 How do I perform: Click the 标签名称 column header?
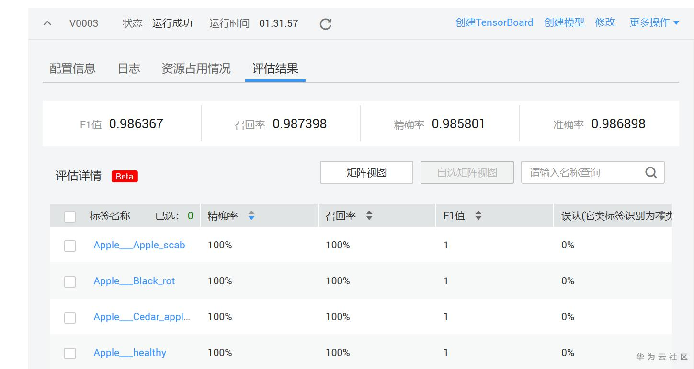click(x=110, y=216)
